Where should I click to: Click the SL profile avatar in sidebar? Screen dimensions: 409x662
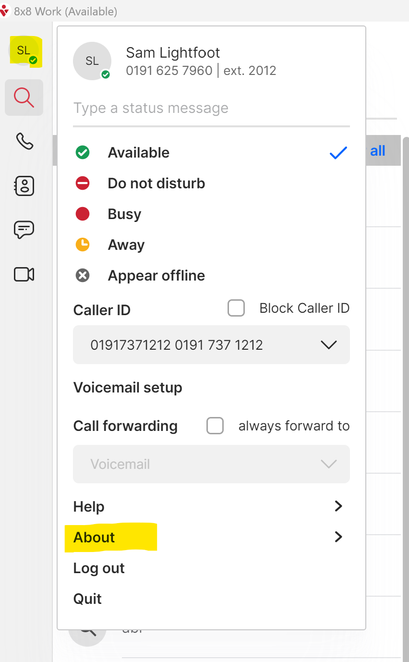click(x=24, y=51)
